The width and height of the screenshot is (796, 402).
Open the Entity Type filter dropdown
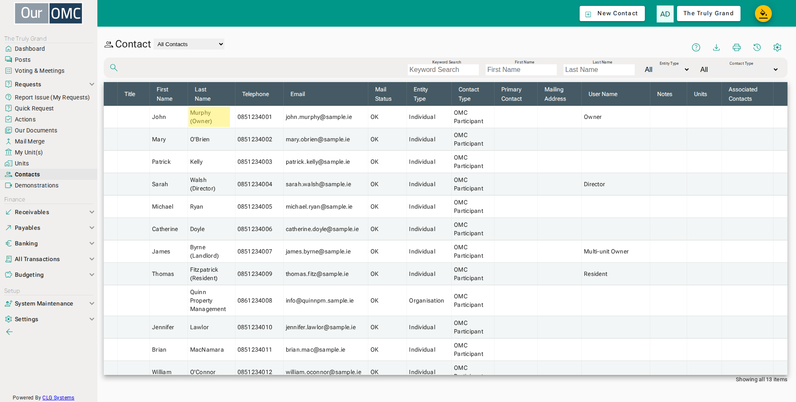point(667,69)
